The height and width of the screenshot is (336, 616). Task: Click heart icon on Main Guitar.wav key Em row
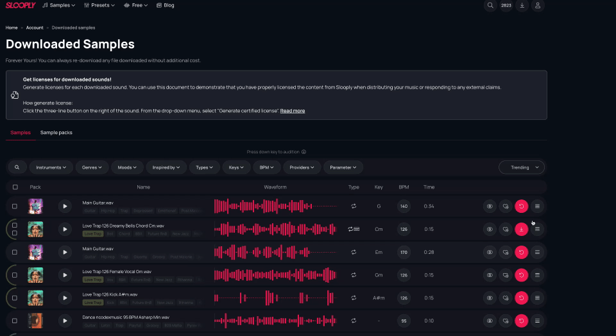pos(506,252)
